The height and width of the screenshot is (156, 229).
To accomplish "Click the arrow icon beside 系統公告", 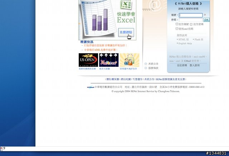I will point(146,64).
